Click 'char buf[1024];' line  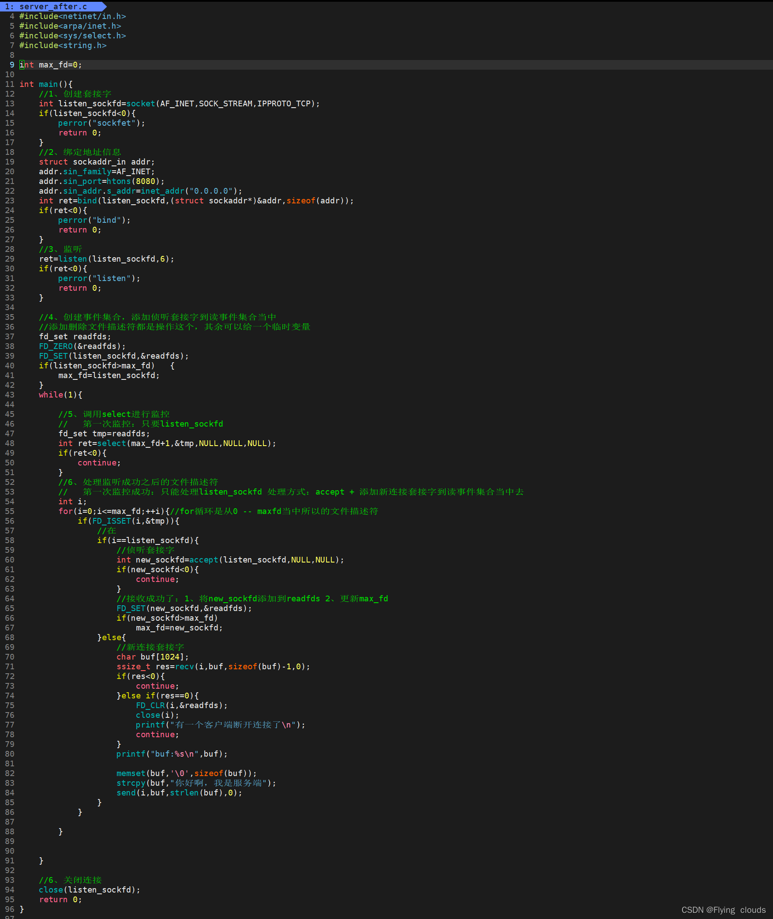[153, 657]
